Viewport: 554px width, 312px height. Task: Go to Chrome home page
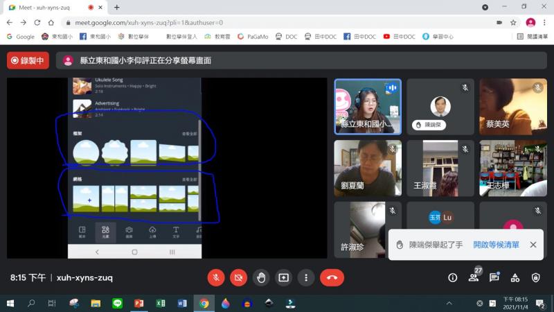tap(51, 23)
